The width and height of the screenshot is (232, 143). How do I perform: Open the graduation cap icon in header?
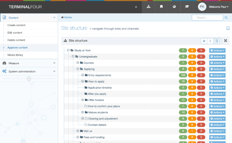point(187,7)
